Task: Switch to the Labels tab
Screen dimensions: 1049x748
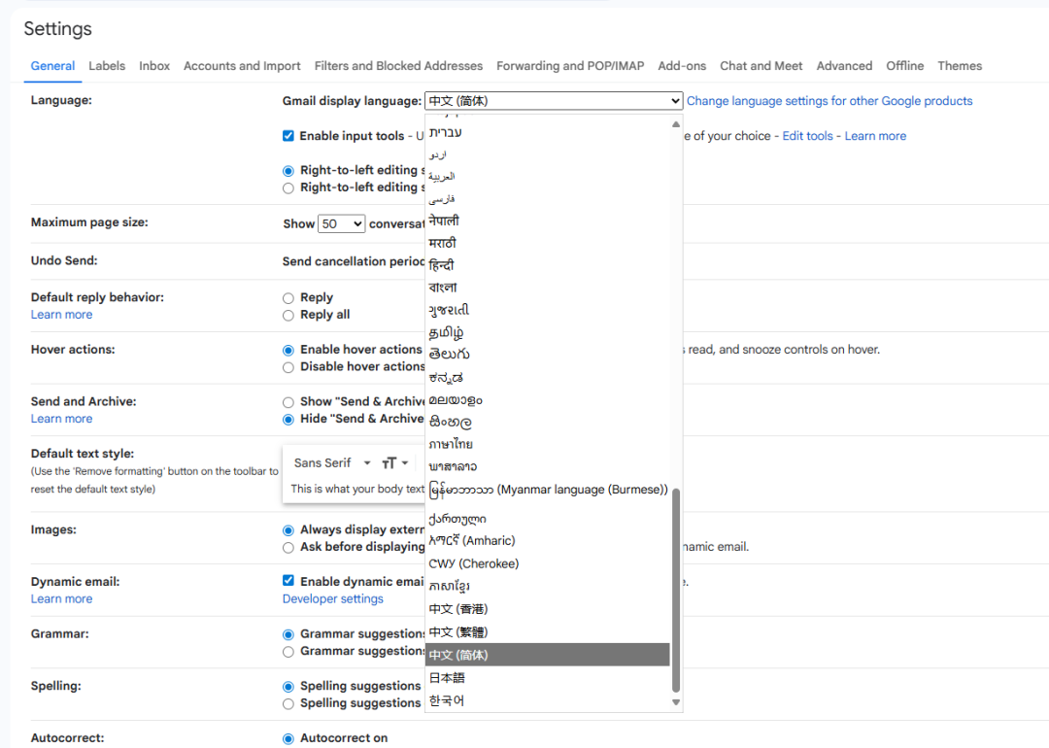Action: click(x=107, y=66)
